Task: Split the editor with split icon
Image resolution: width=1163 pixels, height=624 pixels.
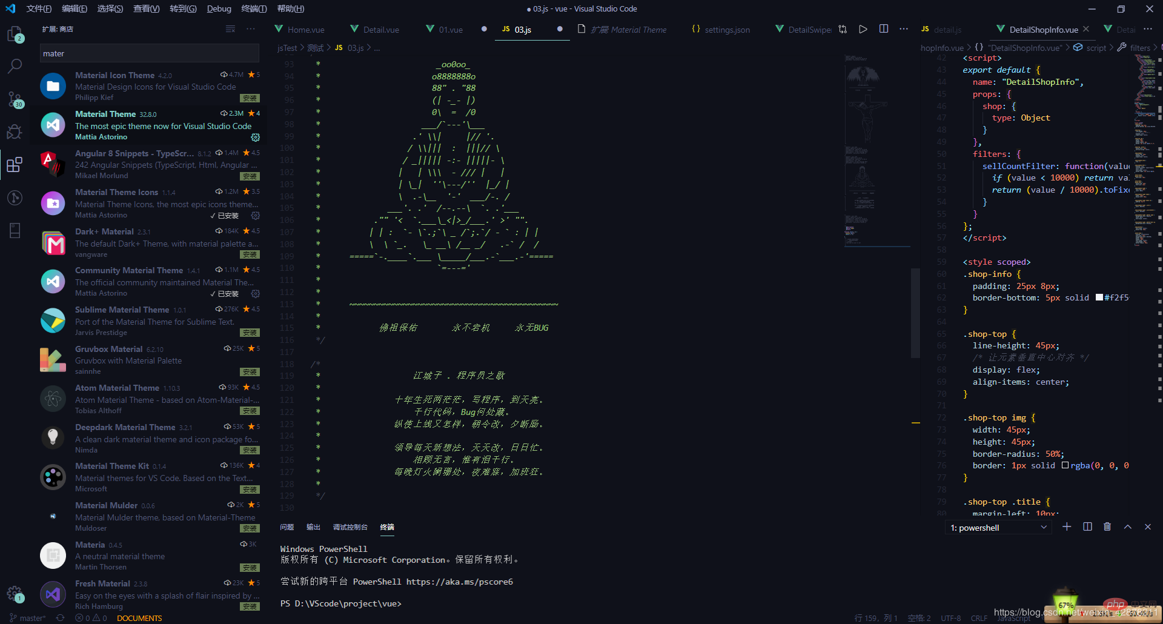Action: pyautogui.click(x=884, y=29)
